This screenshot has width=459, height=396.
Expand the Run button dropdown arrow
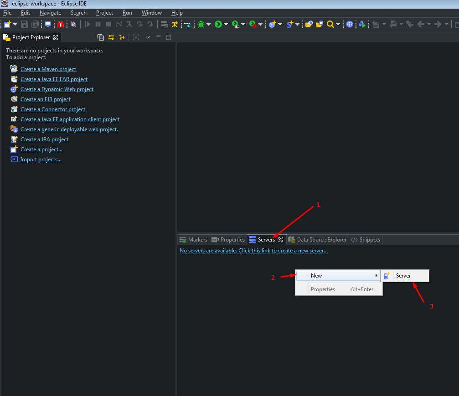tap(226, 24)
